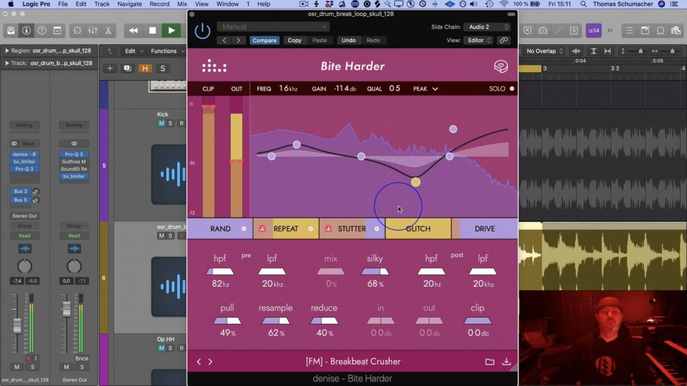Image resolution: width=687 pixels, height=386 pixels.
Task: Switch to the GLITCH section tab
Action: point(417,229)
